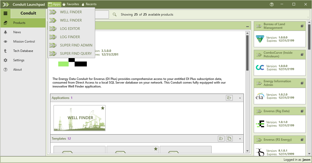
Task: Toggle favorite star on second template tile
Action: (156, 149)
